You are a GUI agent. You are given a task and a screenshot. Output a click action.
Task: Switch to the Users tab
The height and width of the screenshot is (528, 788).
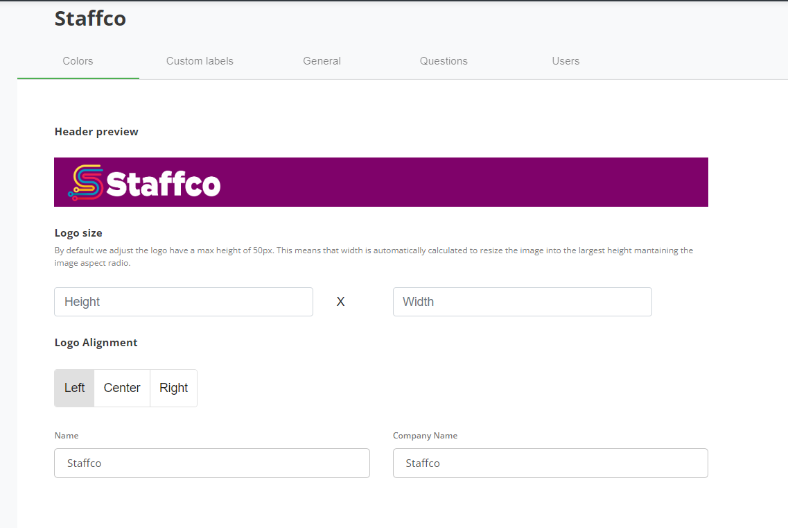point(566,61)
